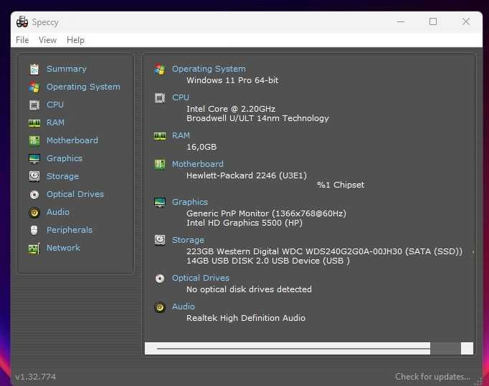This screenshot has height=386, width=489.
Task: Open the Graphics section from sidebar
Action: [65, 158]
